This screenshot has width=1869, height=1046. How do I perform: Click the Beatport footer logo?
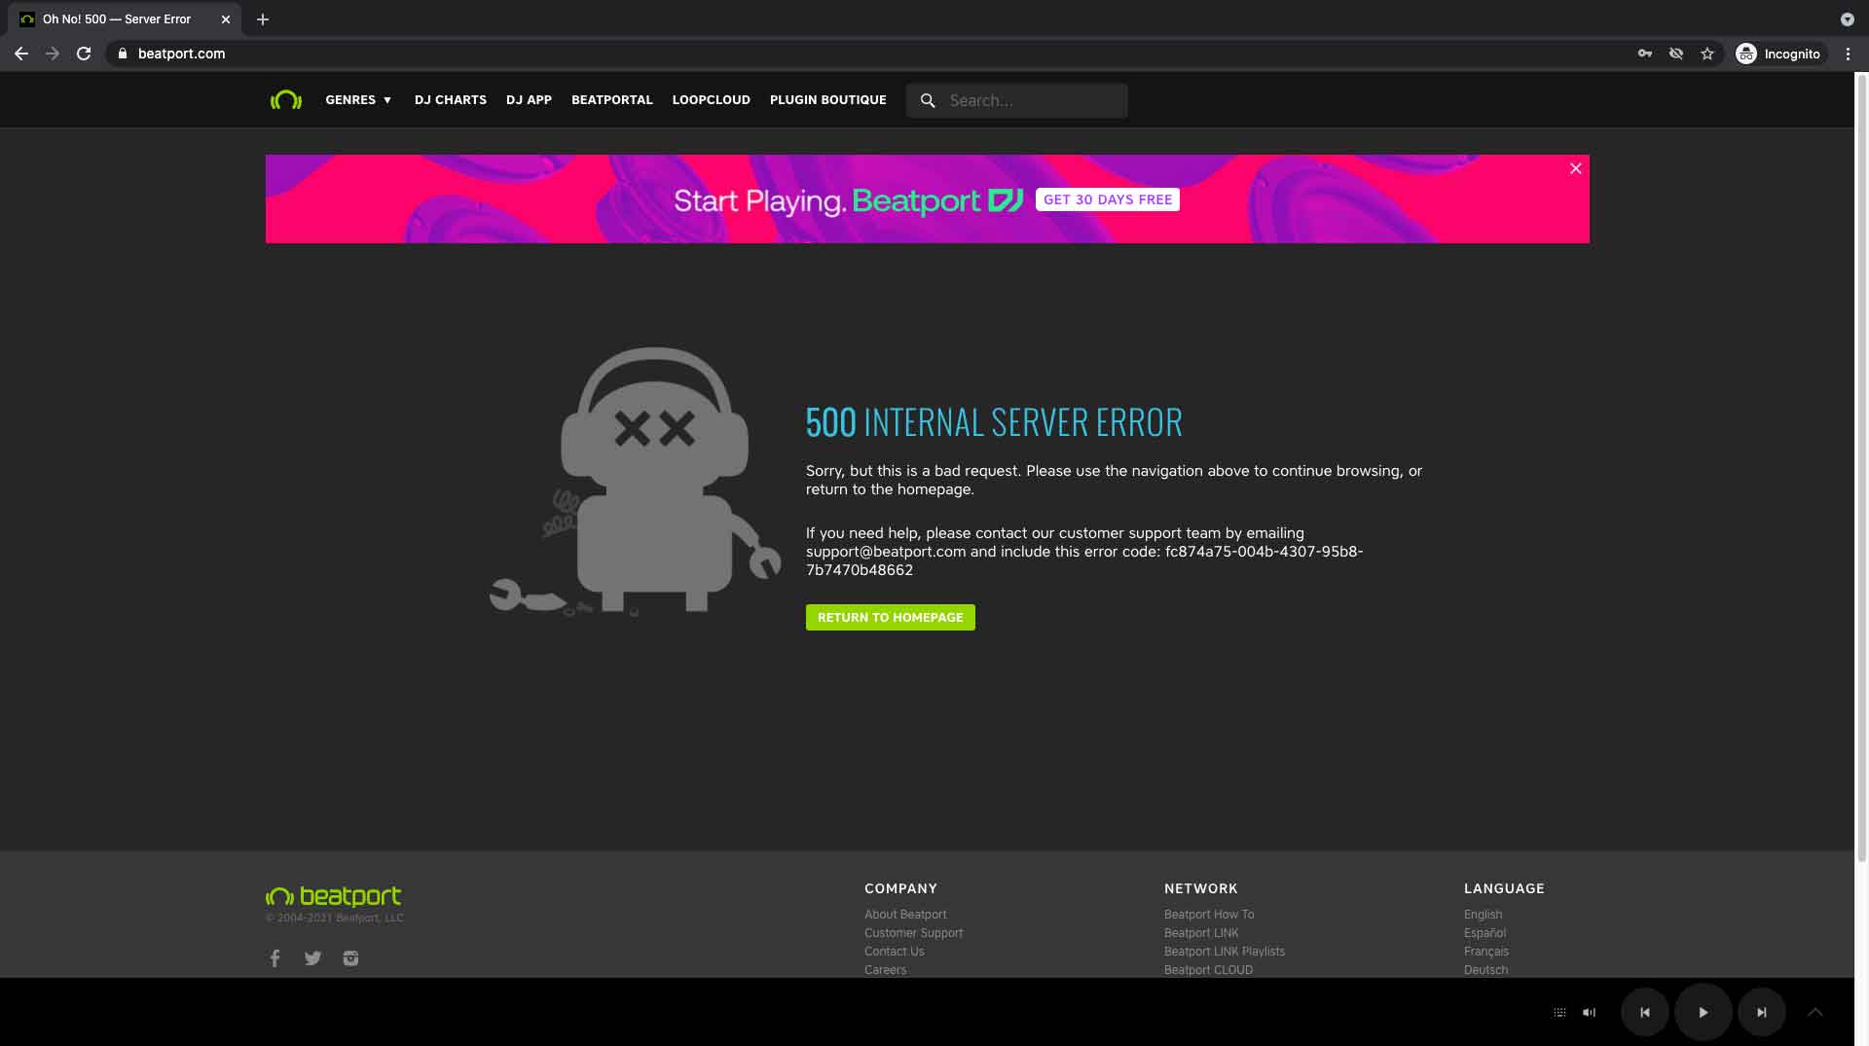[333, 896]
